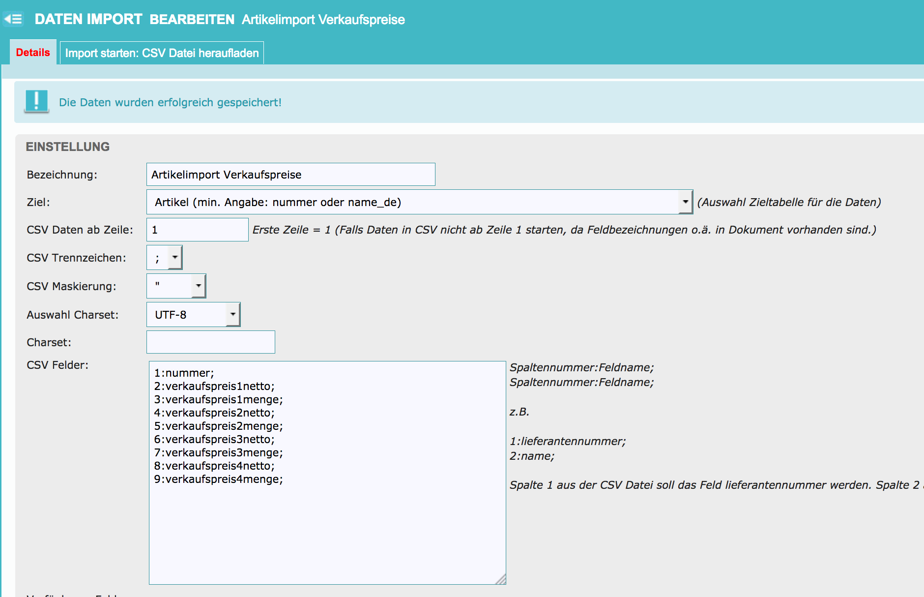
Task: Click the 'Auswahl Zieltabelle für die Daten' hint
Action: [x=789, y=202]
